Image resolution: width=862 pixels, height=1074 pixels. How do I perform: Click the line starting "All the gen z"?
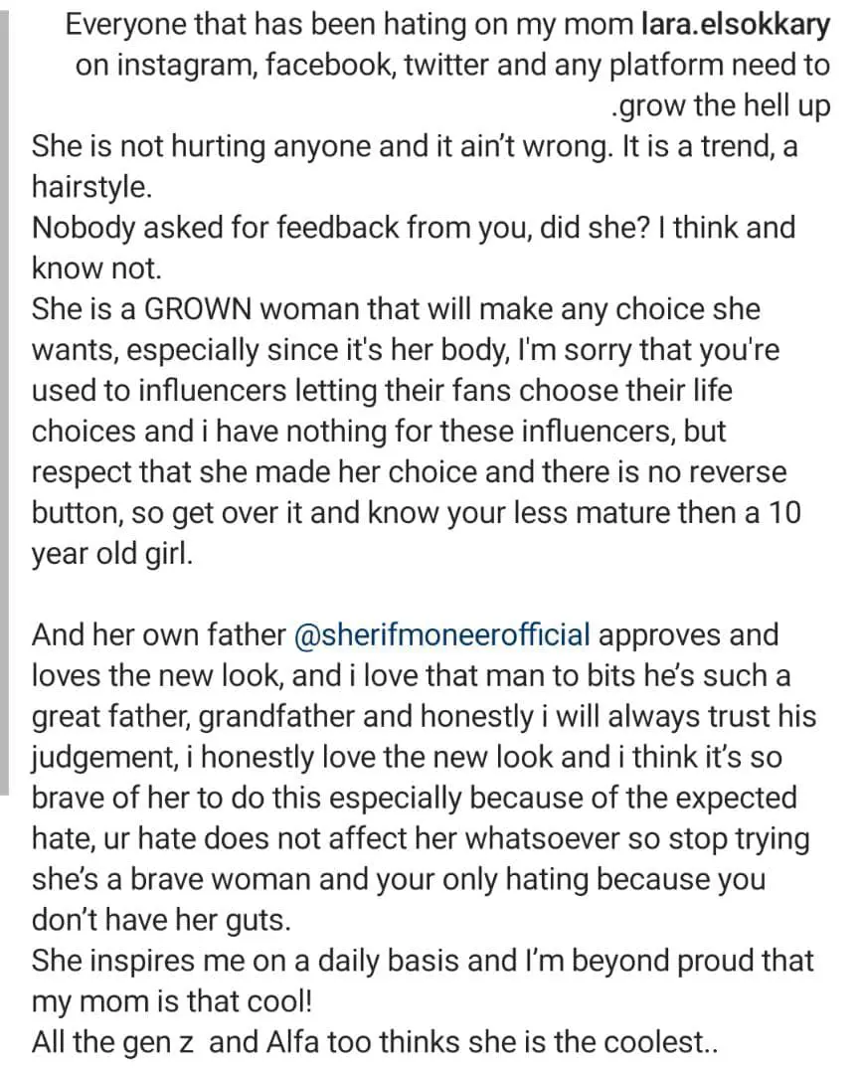click(x=375, y=1042)
